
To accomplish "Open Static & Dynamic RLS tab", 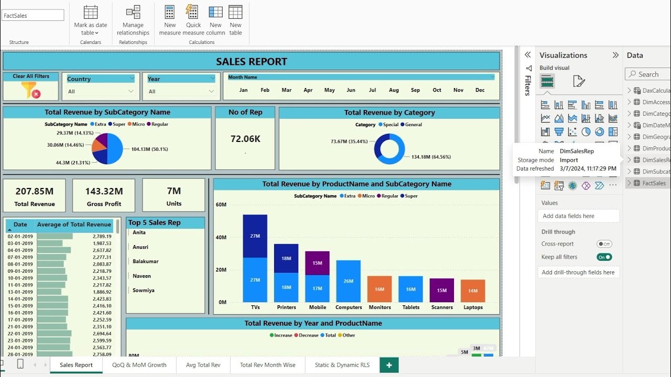I will click(342, 365).
